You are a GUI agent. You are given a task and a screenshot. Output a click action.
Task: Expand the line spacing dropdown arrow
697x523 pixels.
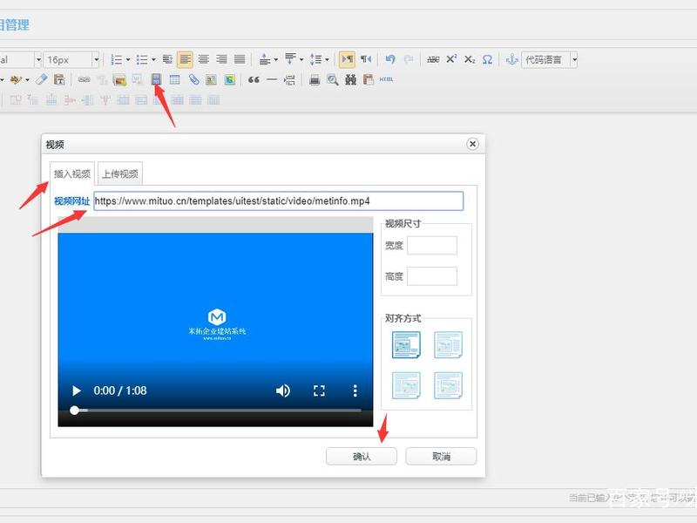click(x=327, y=59)
